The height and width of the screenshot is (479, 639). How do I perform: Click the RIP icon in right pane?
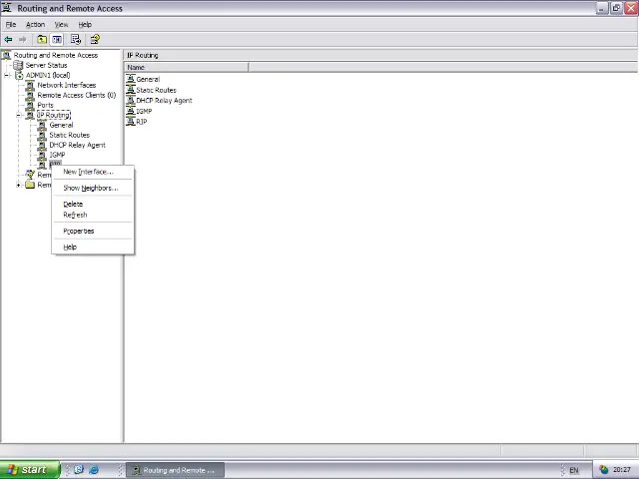click(x=131, y=122)
